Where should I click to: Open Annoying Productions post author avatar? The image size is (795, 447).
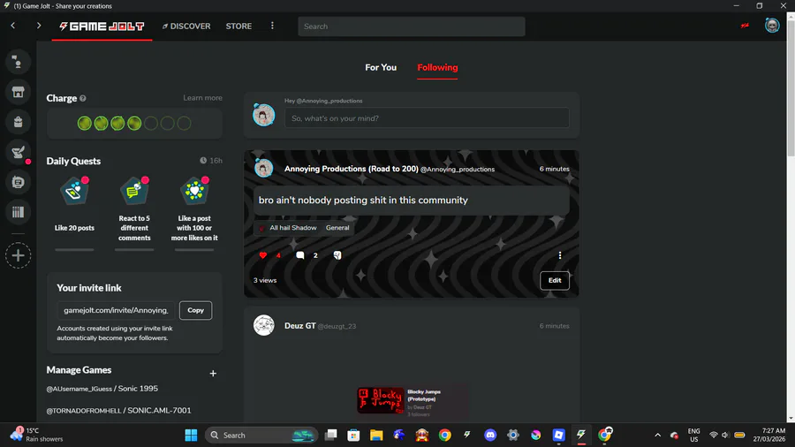pos(263,168)
